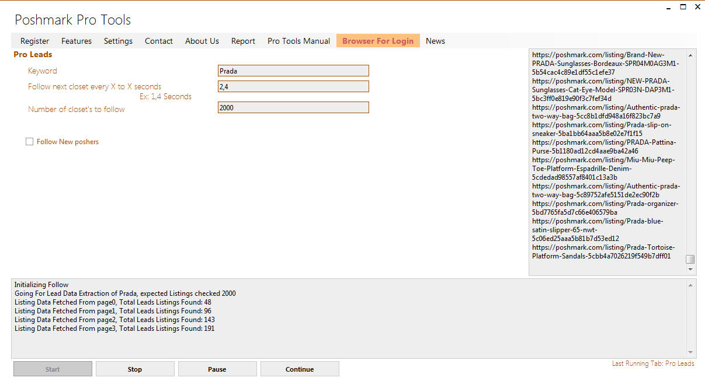The image size is (705, 381).
Task: Click the 'Number of closet's to follow' label
Action: [x=77, y=109]
